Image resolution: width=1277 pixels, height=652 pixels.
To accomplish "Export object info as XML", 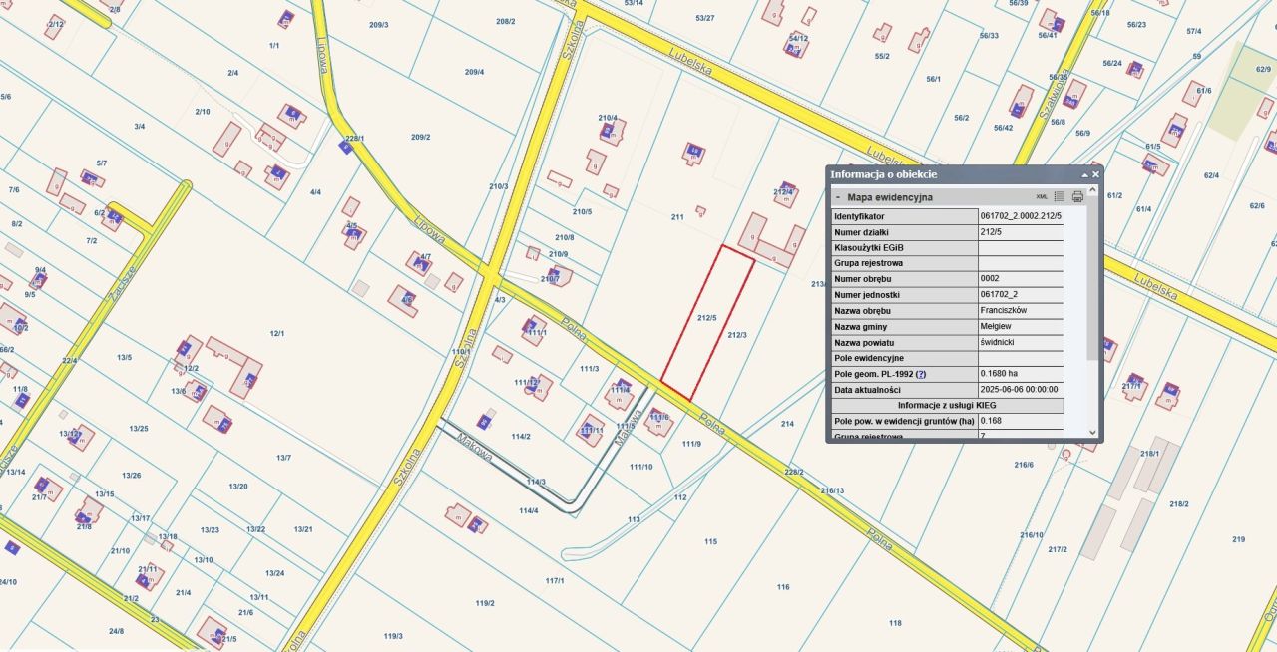I will tap(1042, 197).
